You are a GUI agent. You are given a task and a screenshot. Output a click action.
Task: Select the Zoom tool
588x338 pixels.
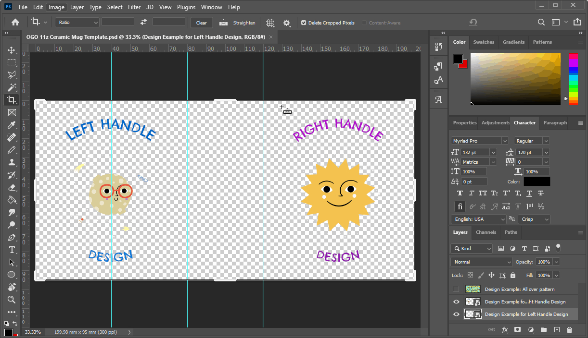12,300
